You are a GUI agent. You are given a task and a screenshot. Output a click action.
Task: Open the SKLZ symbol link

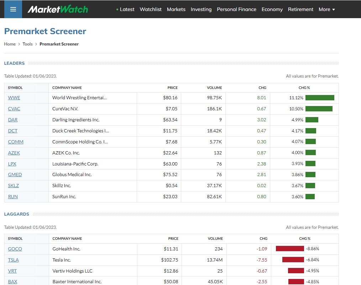click(14, 186)
